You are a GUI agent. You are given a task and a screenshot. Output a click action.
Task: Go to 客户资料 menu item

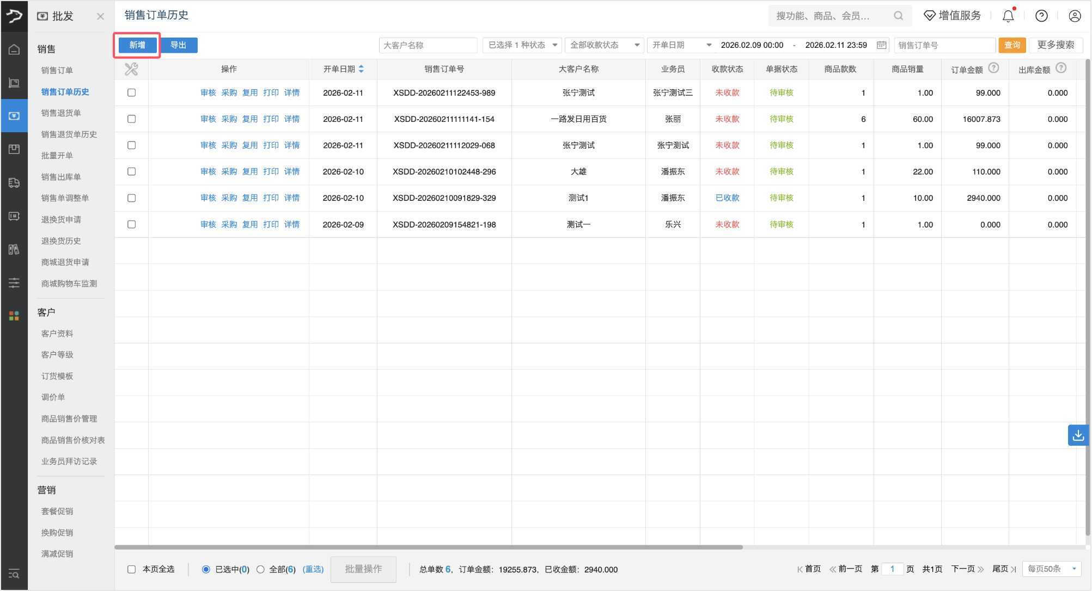pyautogui.click(x=57, y=333)
